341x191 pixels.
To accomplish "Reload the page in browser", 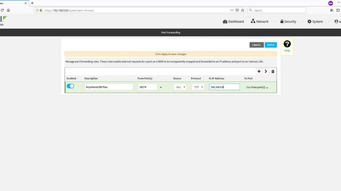I will pyautogui.click(x=2, y=10).
